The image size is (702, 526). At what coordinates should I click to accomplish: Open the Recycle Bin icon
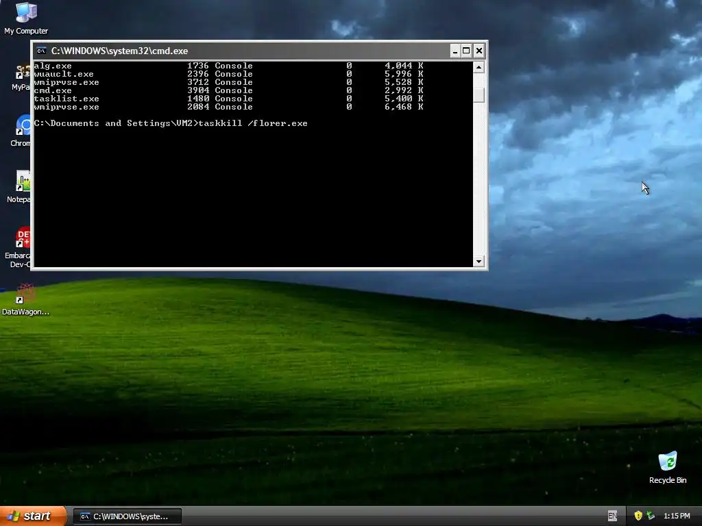coord(668,467)
